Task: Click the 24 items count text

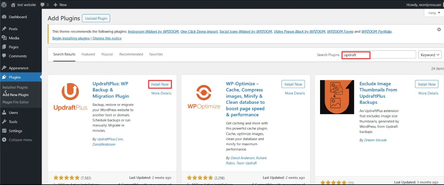Action: (438, 69)
